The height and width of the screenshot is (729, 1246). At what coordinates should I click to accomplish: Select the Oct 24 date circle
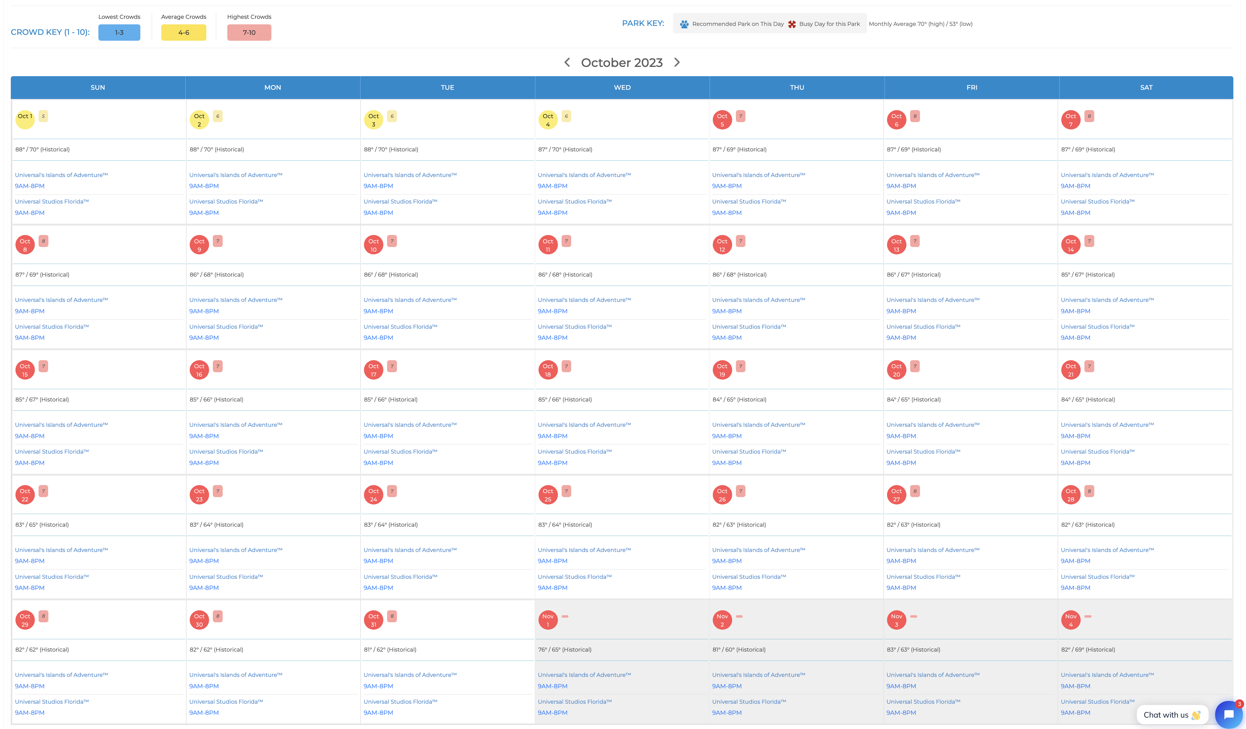click(x=374, y=495)
